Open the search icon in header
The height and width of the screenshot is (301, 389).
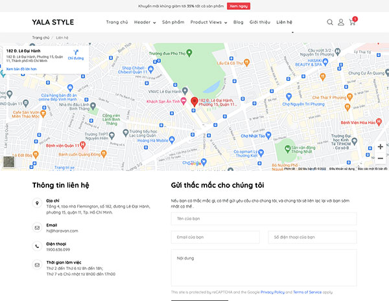click(x=330, y=22)
